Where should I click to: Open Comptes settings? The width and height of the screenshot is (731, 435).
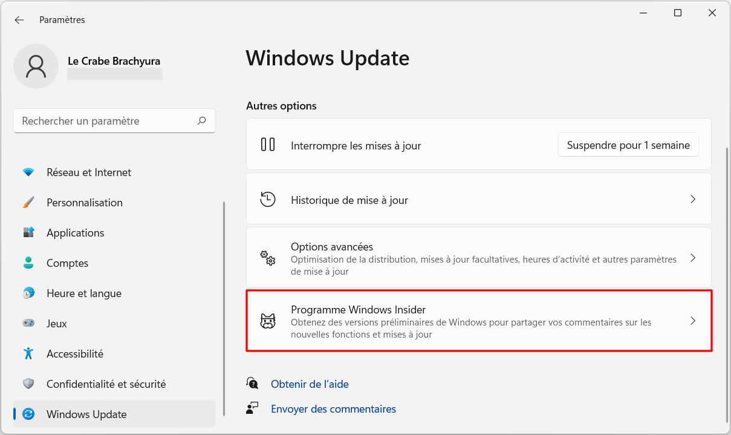pos(114,263)
